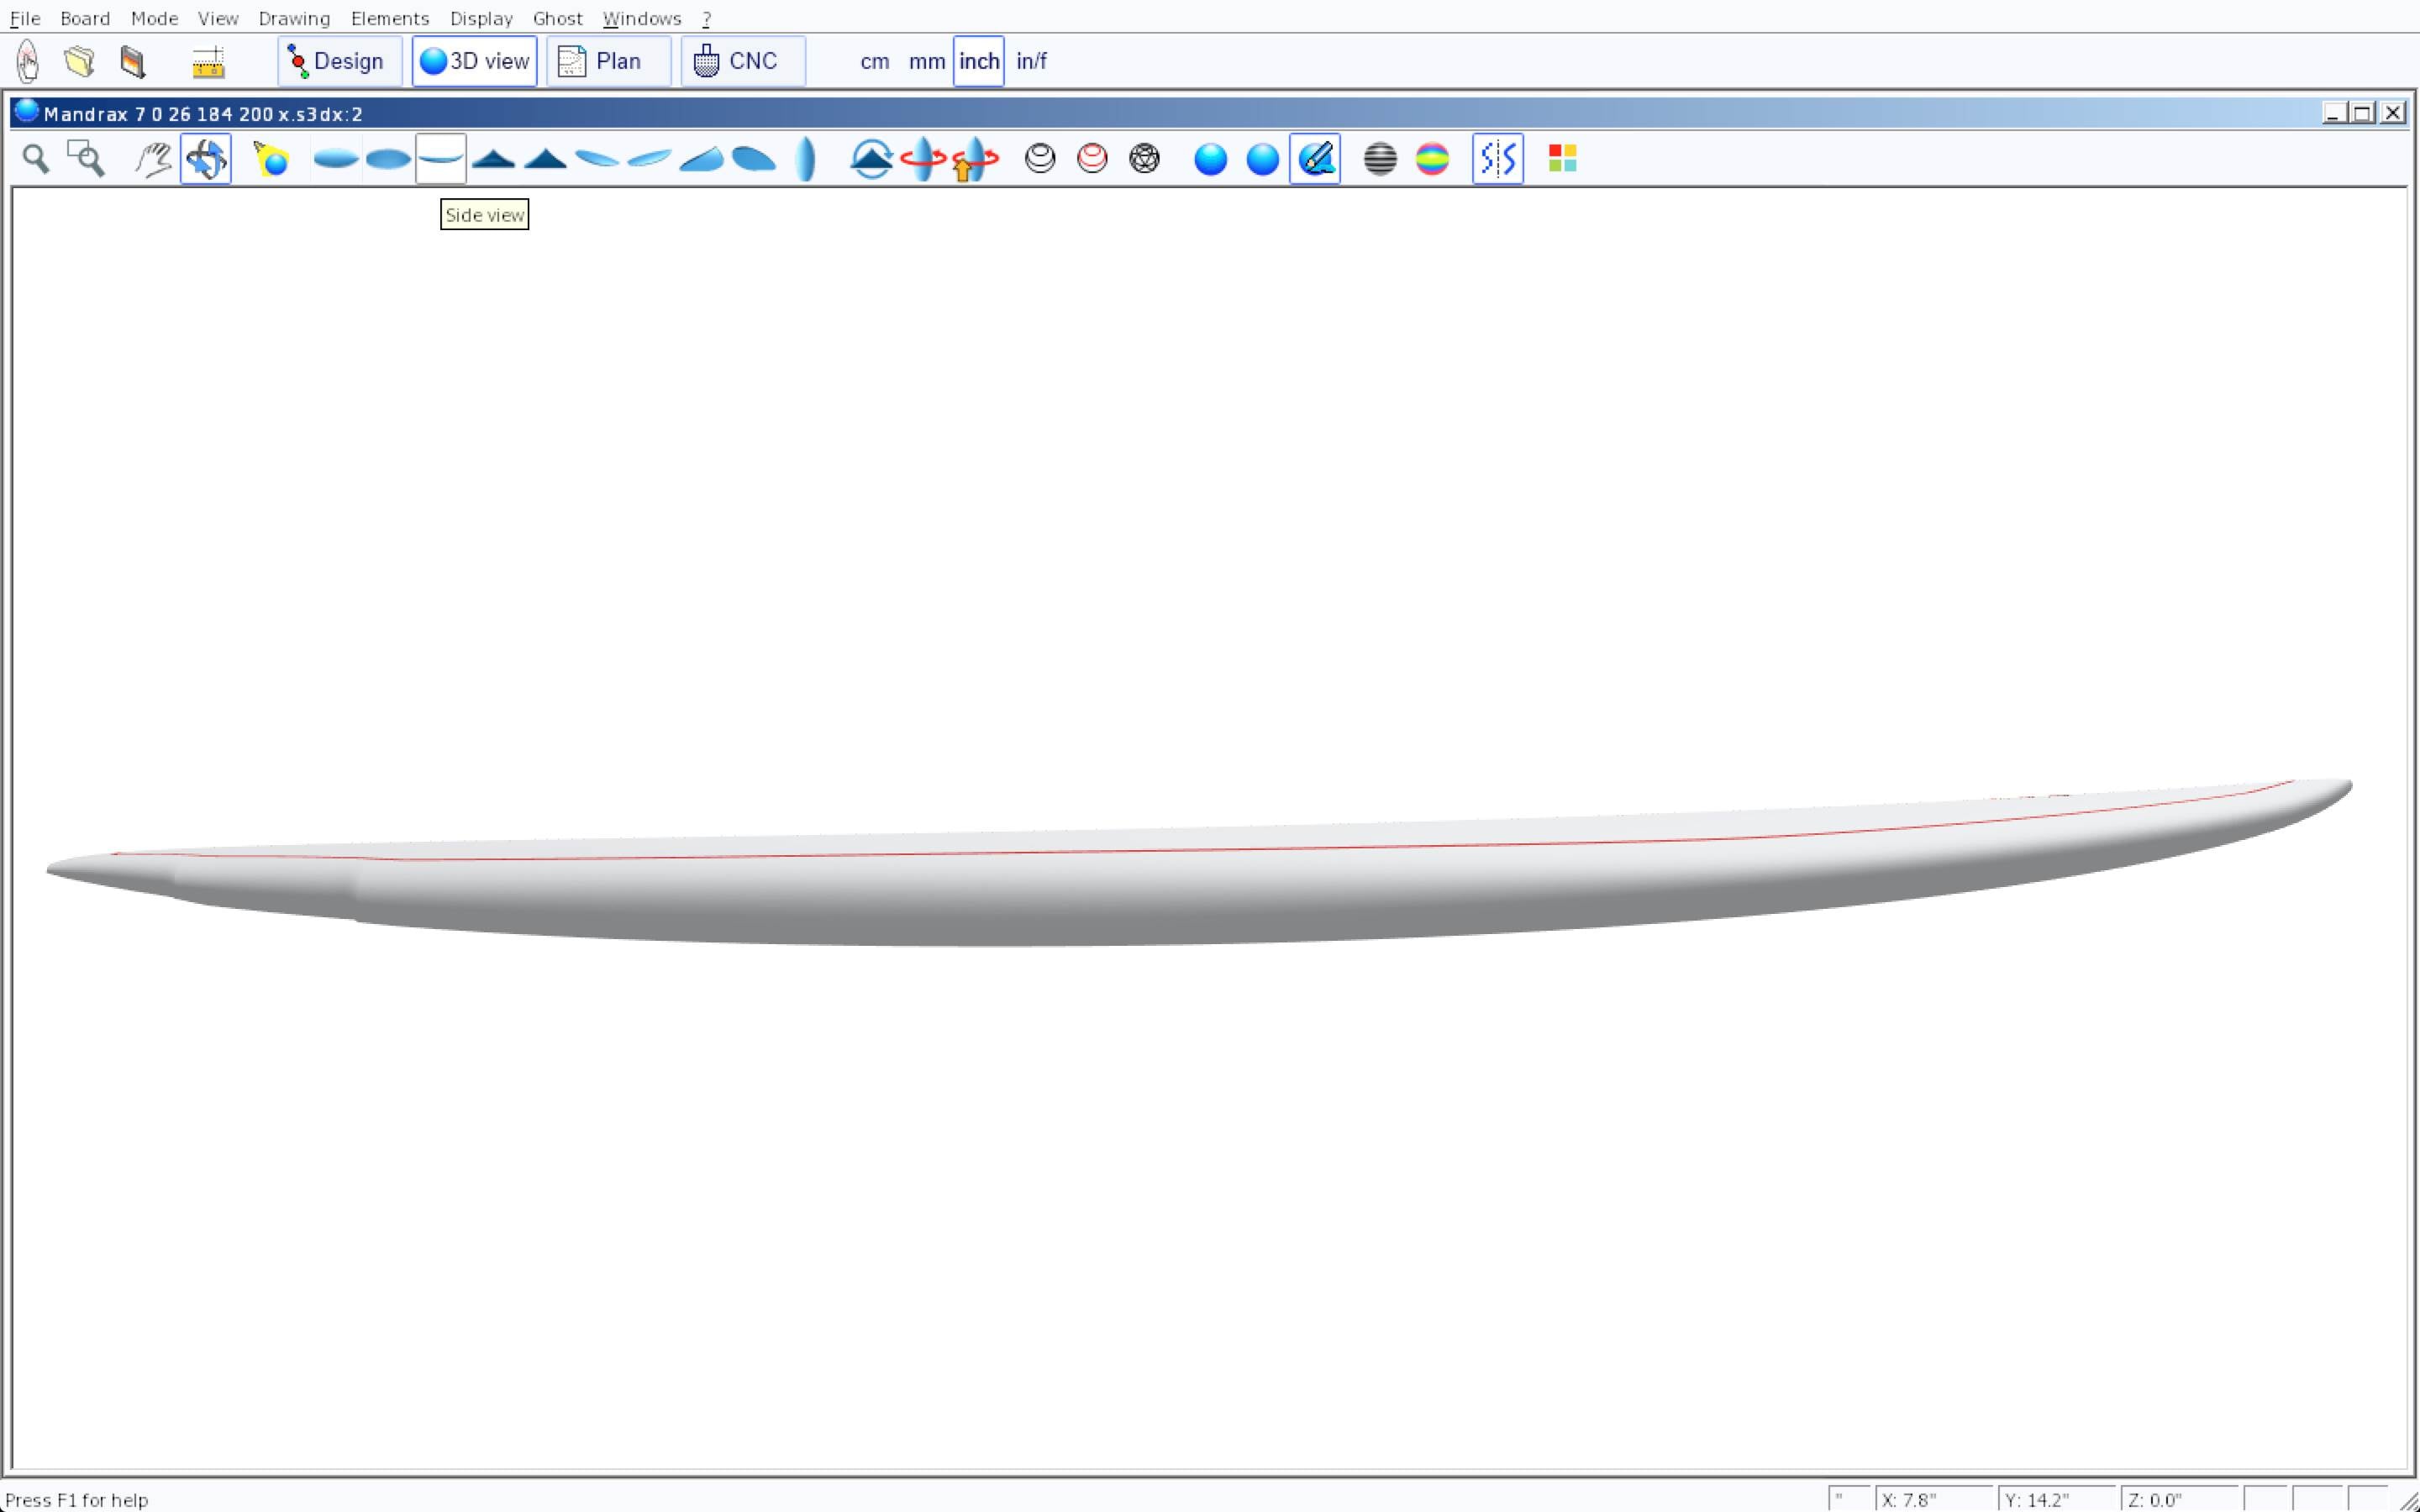Open the CNC mode

click(743, 61)
